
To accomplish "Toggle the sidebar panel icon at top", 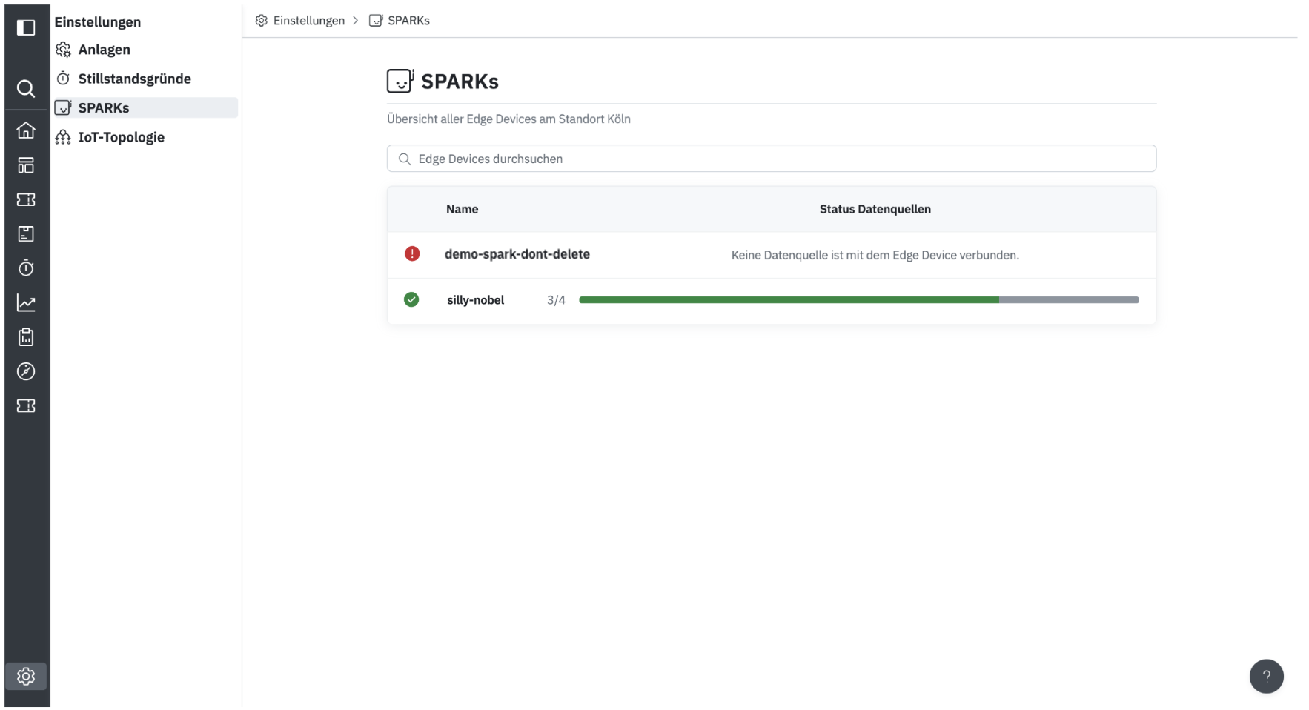I will (x=26, y=28).
